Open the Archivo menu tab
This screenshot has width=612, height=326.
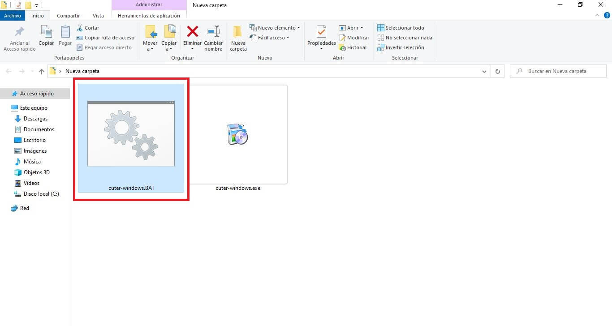[x=13, y=16]
